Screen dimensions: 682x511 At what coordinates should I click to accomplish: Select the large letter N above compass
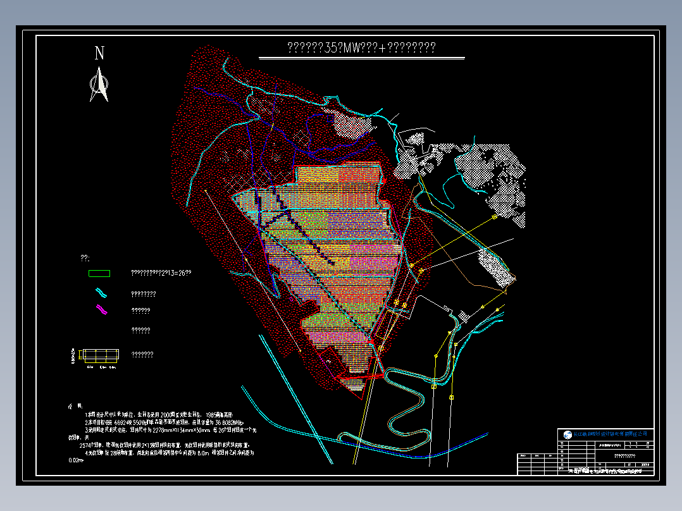pyautogui.click(x=99, y=53)
